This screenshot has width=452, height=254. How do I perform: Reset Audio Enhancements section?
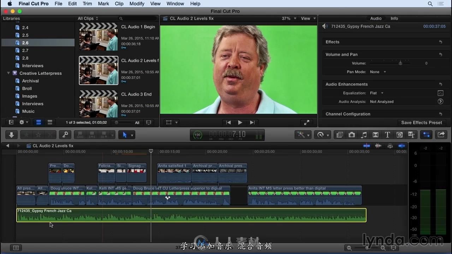pyautogui.click(x=441, y=84)
